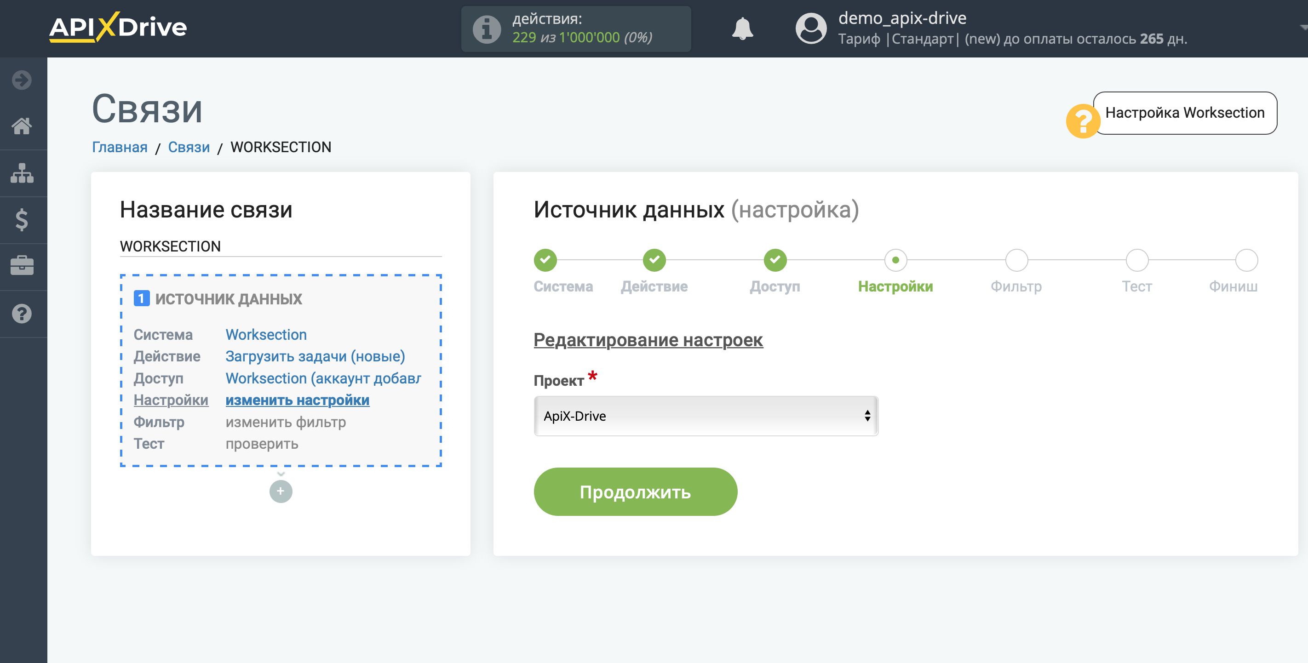Expand the account menu arrow
The width and height of the screenshot is (1308, 663).
(x=1303, y=28)
